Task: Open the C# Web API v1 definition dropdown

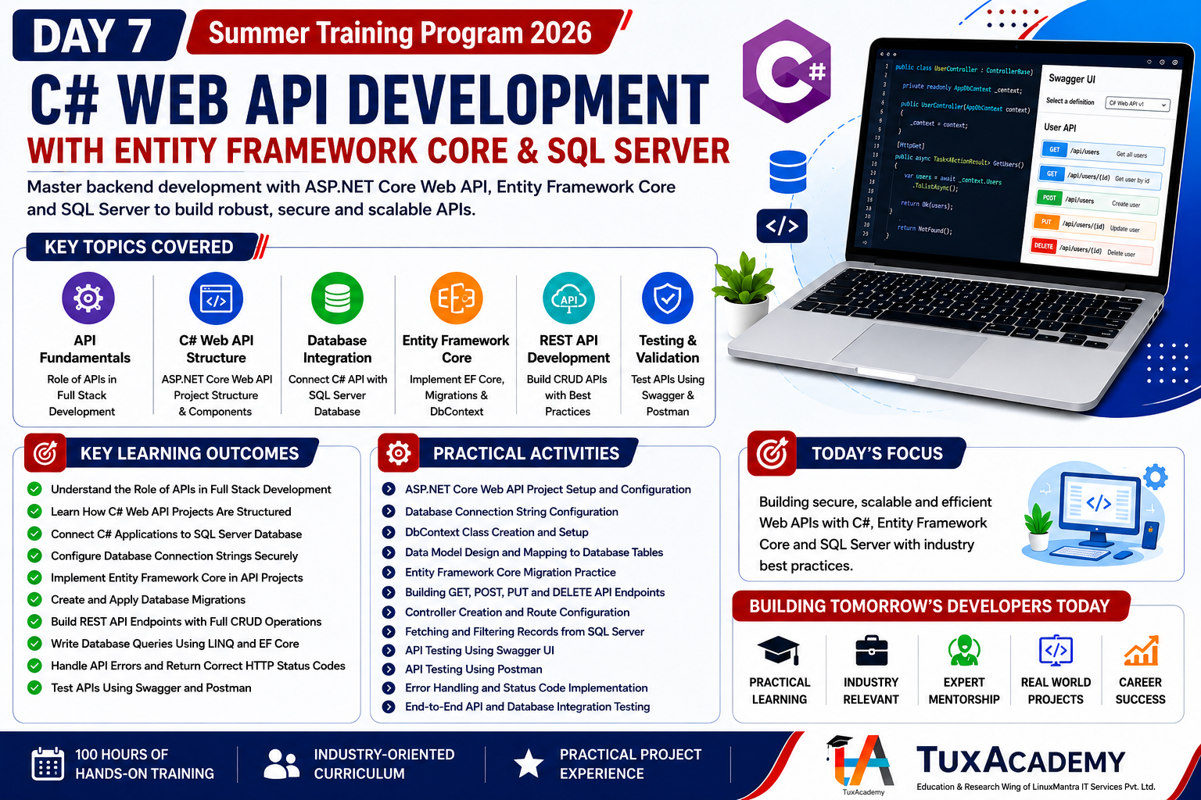Action: click(x=1137, y=104)
